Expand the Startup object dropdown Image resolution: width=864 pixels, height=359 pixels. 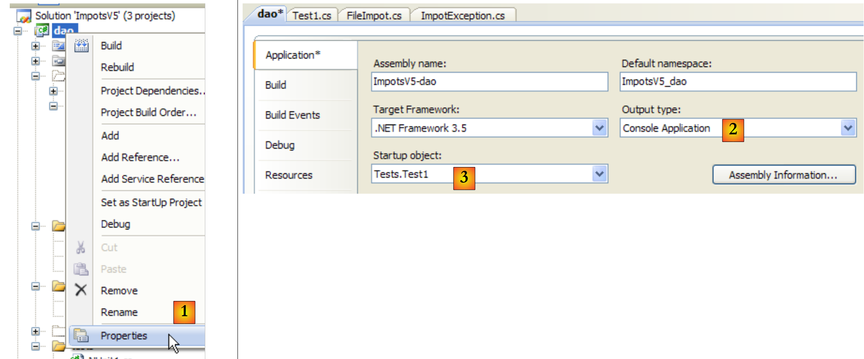(x=599, y=174)
